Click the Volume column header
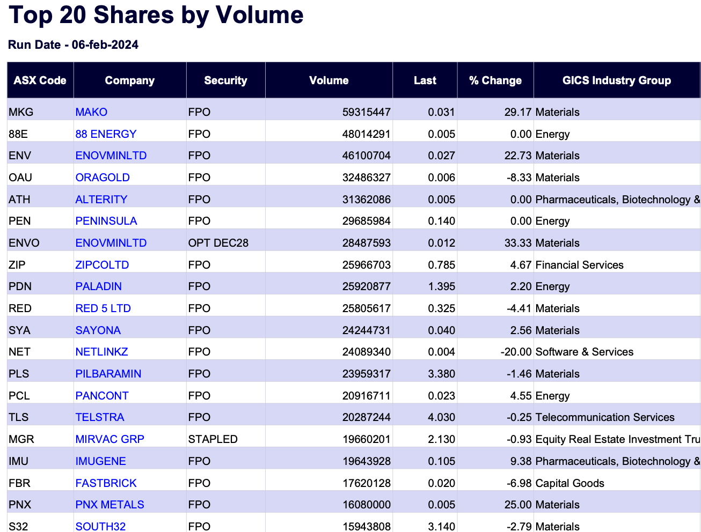 pos(329,80)
